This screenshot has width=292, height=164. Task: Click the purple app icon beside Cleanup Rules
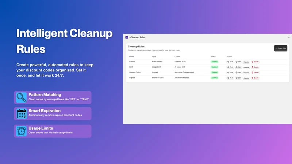[127, 38]
